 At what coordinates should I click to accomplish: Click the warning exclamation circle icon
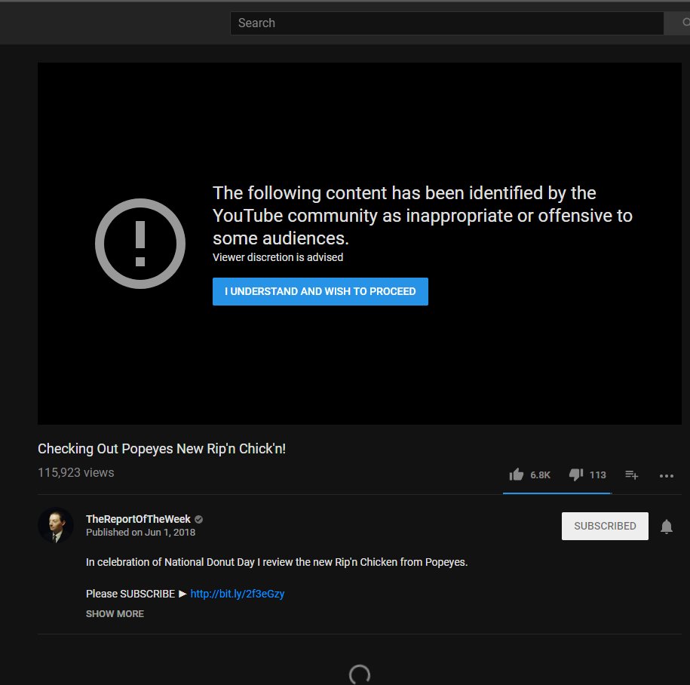click(140, 244)
